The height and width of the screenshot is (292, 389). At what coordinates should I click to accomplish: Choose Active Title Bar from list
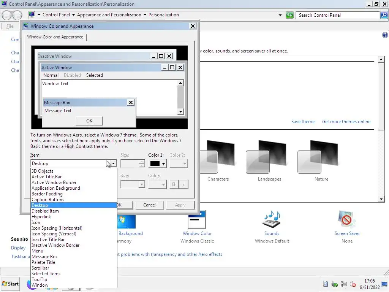pos(74,177)
